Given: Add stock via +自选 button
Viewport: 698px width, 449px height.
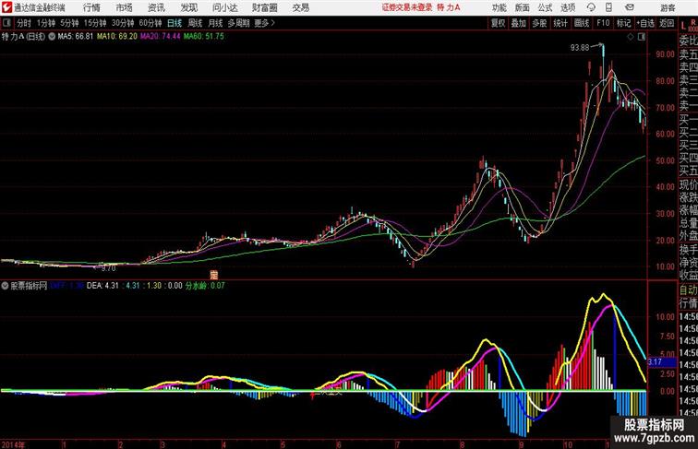Looking at the screenshot, I should click(645, 23).
